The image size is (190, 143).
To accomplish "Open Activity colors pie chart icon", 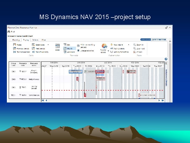I will pos(104,46).
